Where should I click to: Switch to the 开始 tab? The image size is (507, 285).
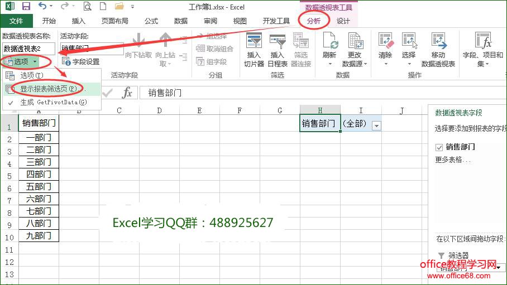pos(49,21)
